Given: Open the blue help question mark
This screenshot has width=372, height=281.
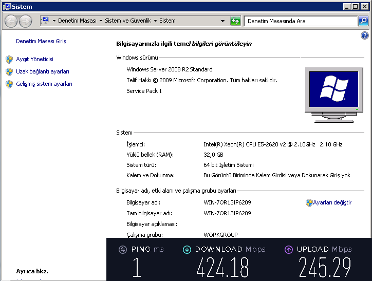Looking at the screenshot, I should (365, 35).
